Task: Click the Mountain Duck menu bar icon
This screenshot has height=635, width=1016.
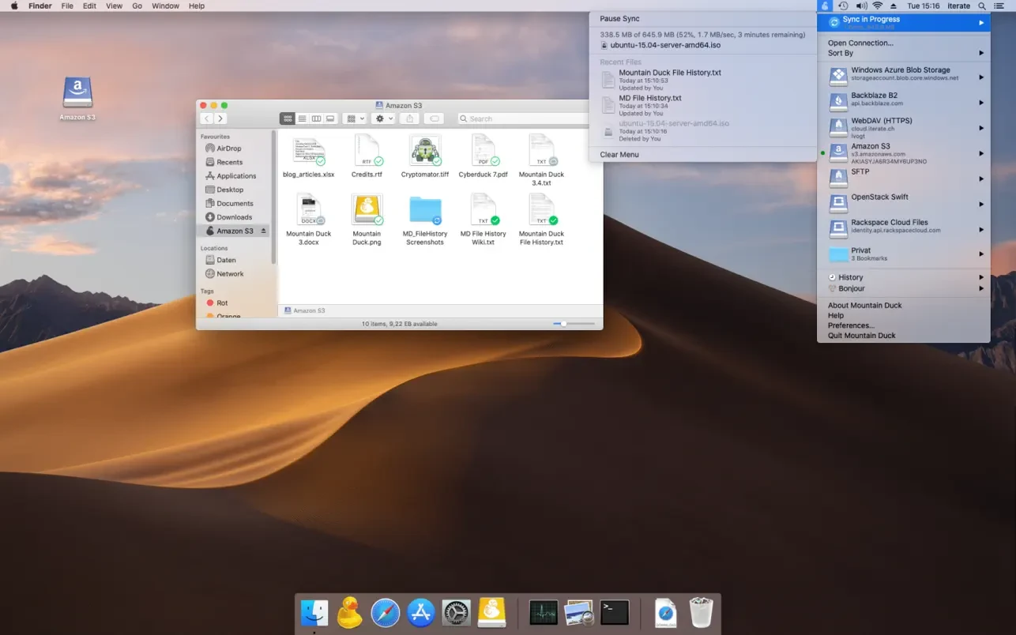Action: (826, 6)
